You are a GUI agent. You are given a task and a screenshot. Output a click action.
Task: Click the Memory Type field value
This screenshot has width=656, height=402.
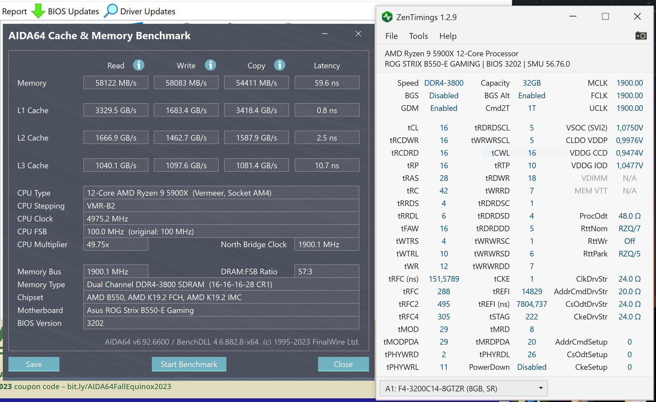point(221,284)
